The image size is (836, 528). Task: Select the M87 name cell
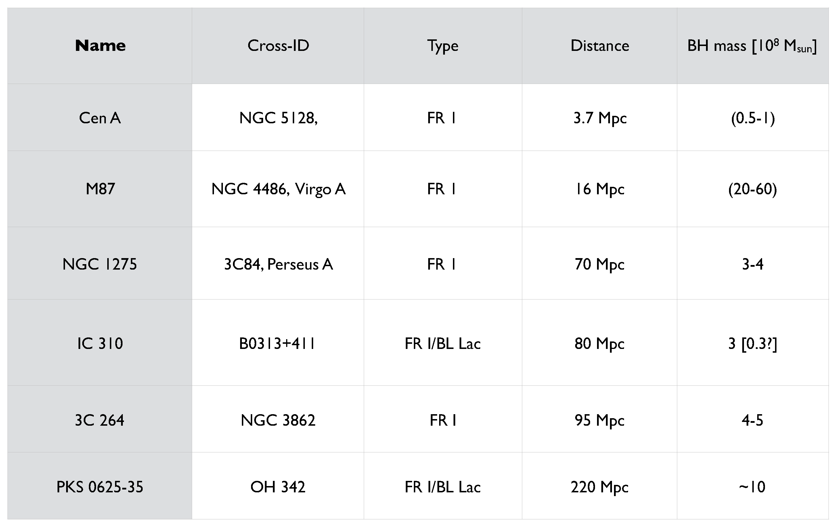click(100, 189)
